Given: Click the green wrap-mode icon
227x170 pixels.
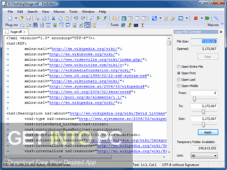Looking at the screenshot, I should pos(124,19).
